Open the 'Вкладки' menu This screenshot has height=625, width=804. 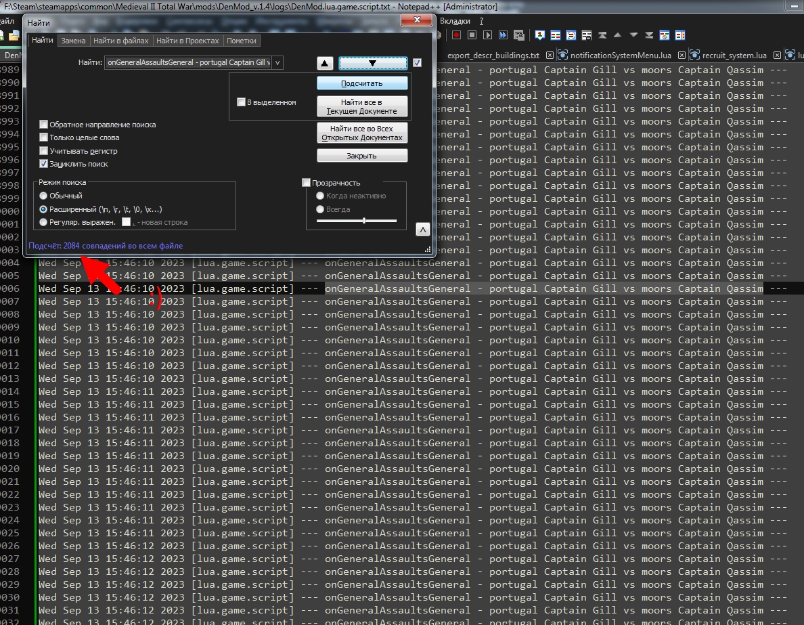[455, 21]
